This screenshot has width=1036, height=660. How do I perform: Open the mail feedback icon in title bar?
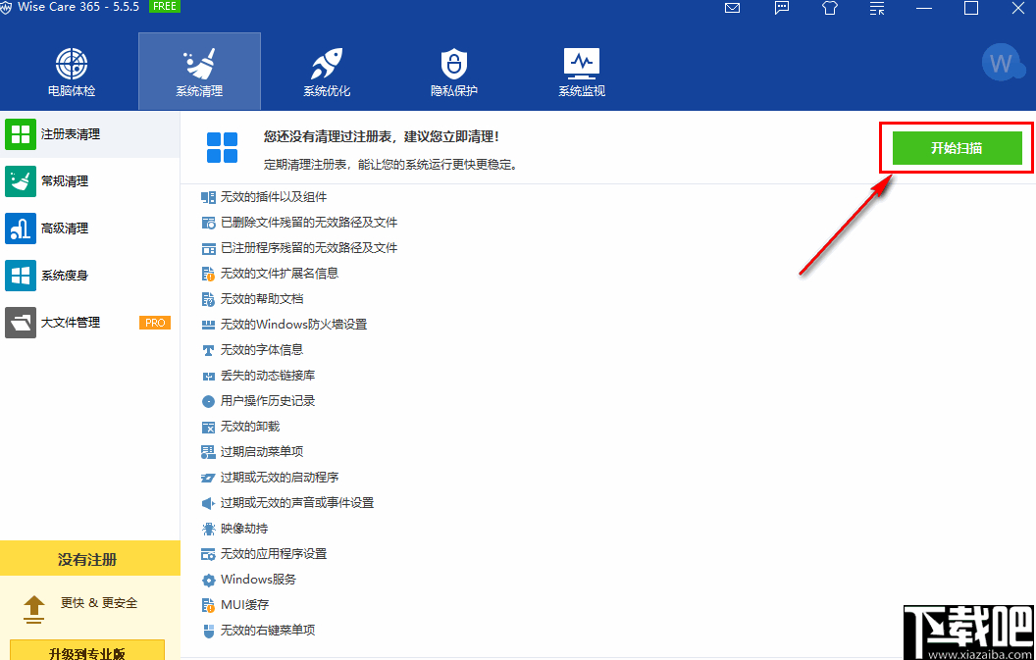(732, 8)
